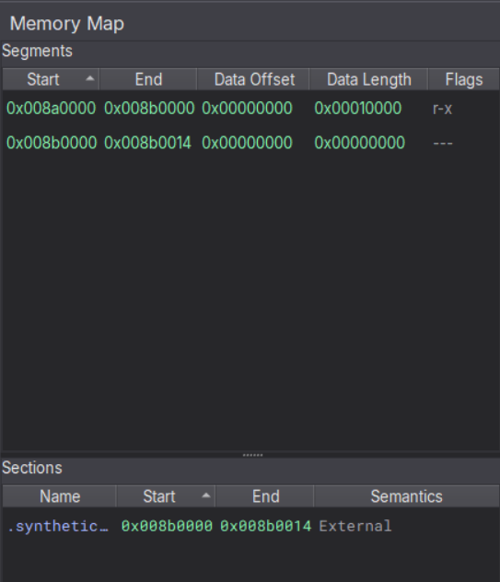Screen dimensions: 500x582
Task: Click the --- flags cell of second segment
Action: [443, 143]
